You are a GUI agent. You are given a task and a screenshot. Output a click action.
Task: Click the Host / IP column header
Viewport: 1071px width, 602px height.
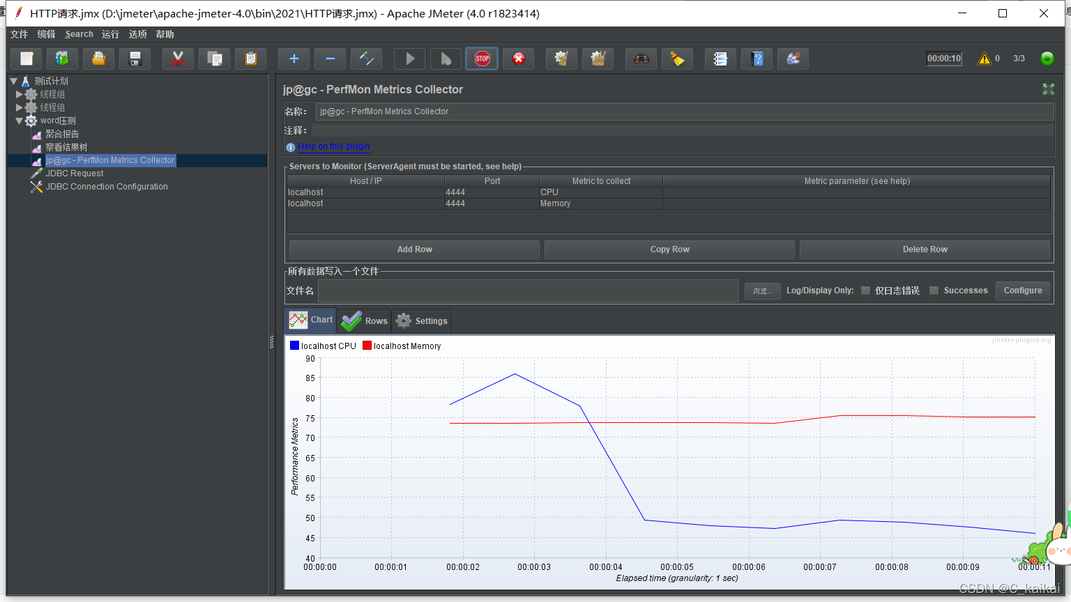(x=365, y=181)
